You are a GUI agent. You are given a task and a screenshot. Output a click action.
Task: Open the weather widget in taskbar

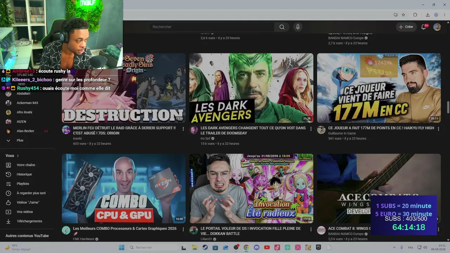[x=17, y=247]
